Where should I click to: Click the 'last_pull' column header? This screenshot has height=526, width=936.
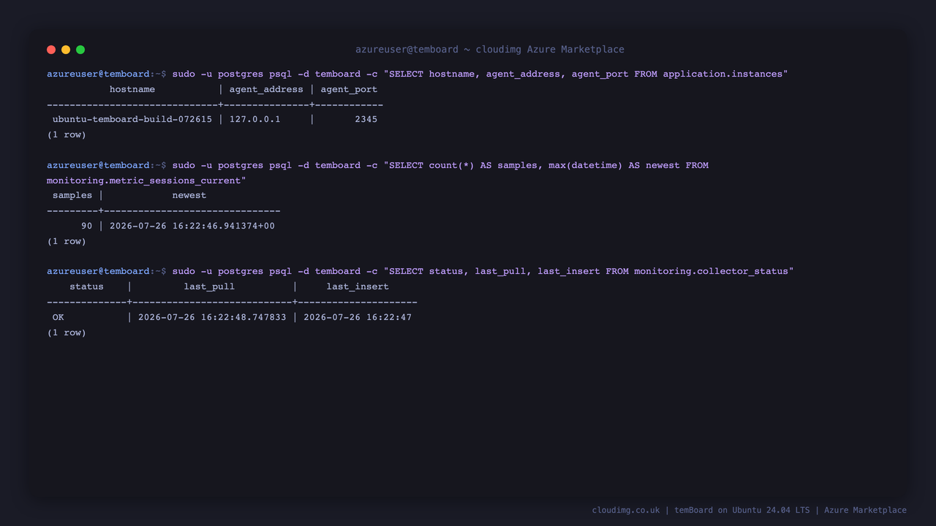[209, 286]
